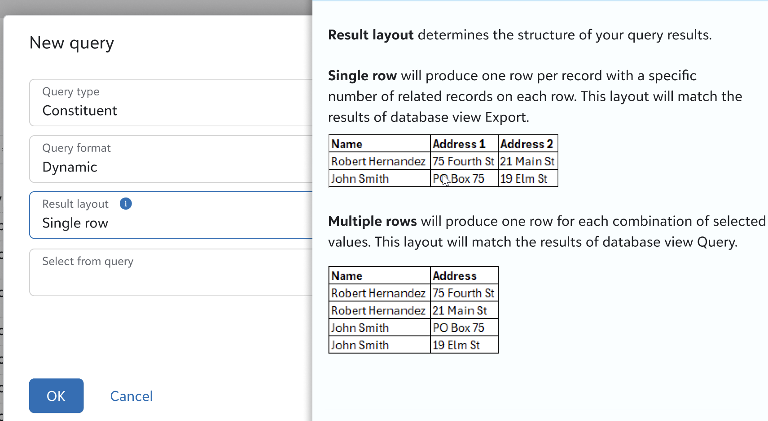Select the Address 1 column header
The height and width of the screenshot is (421, 768).
[x=459, y=144]
